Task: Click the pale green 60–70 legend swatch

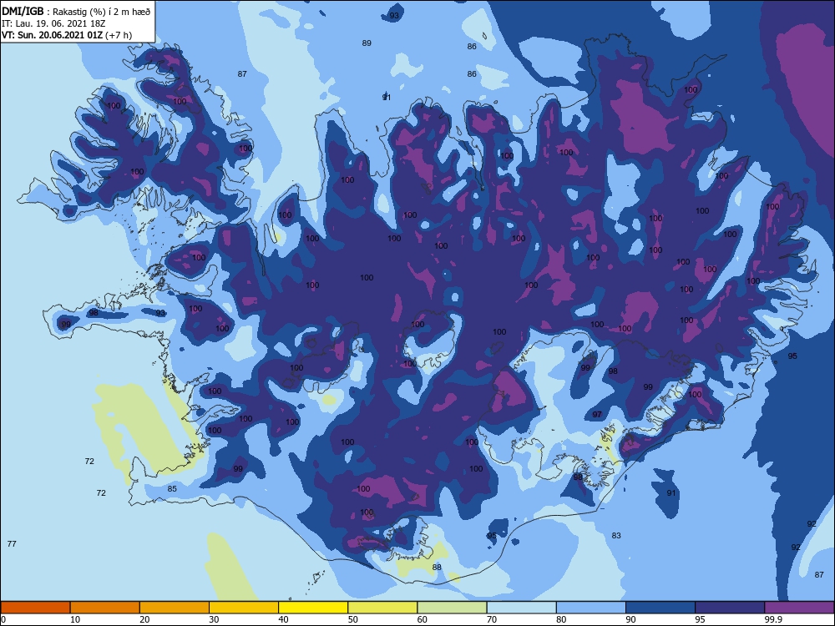Action: click(452, 608)
